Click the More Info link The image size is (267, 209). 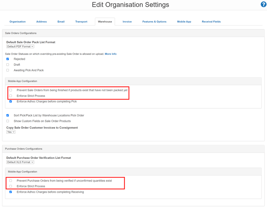(x=110, y=54)
